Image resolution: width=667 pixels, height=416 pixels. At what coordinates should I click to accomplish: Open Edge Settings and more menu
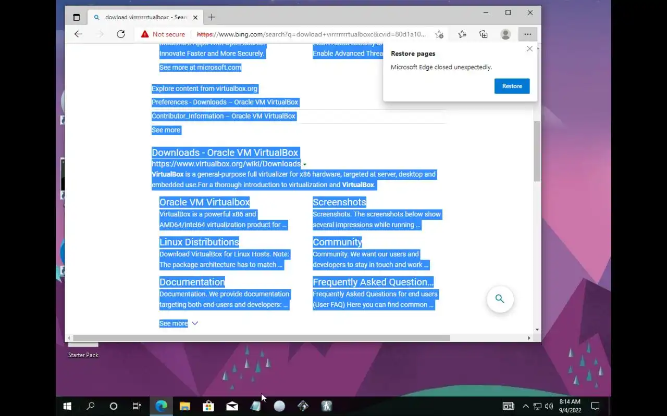coord(528,34)
